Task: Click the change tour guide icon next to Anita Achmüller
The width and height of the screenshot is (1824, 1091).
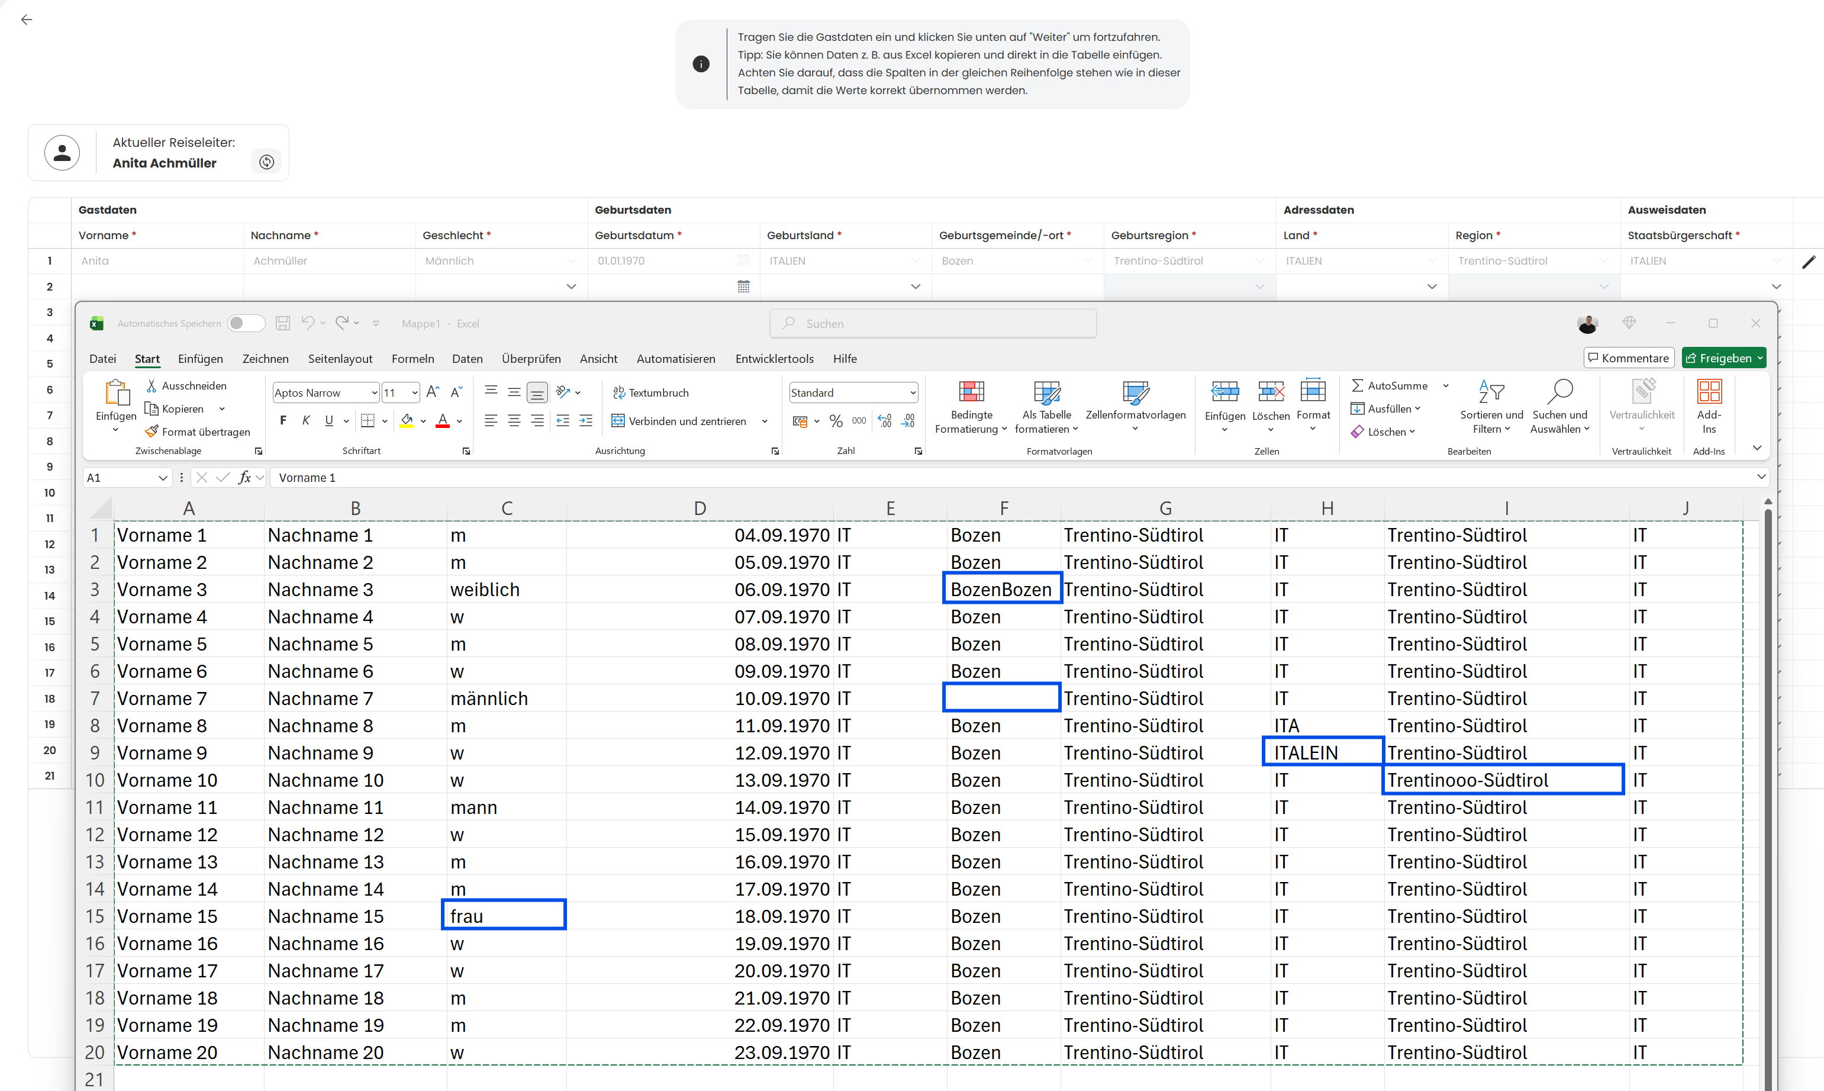Action: (267, 162)
